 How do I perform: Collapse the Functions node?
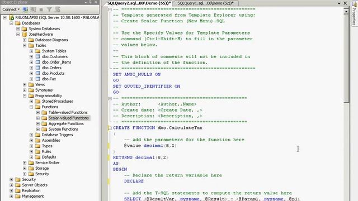click(31, 107)
